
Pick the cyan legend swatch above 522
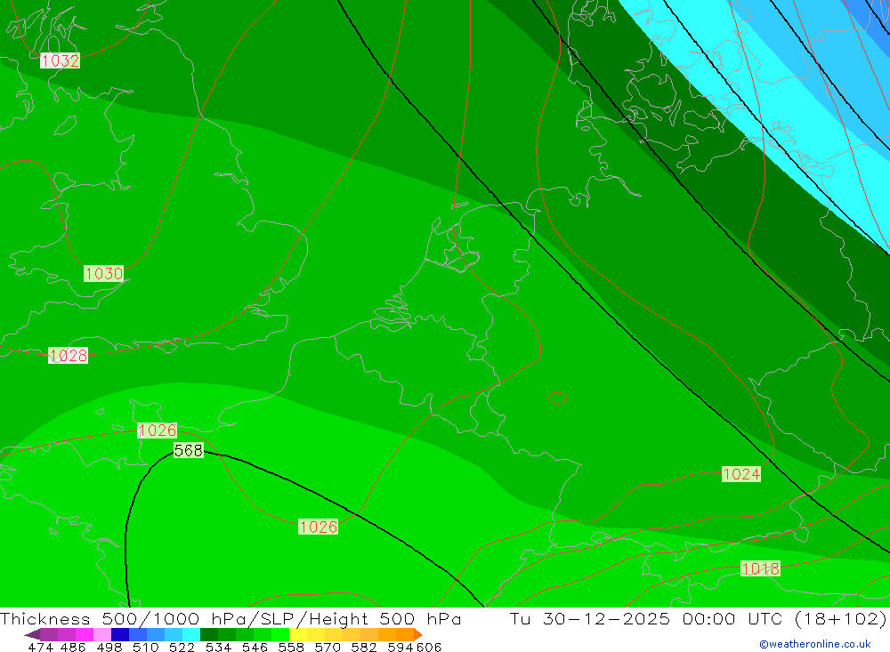click(191, 634)
